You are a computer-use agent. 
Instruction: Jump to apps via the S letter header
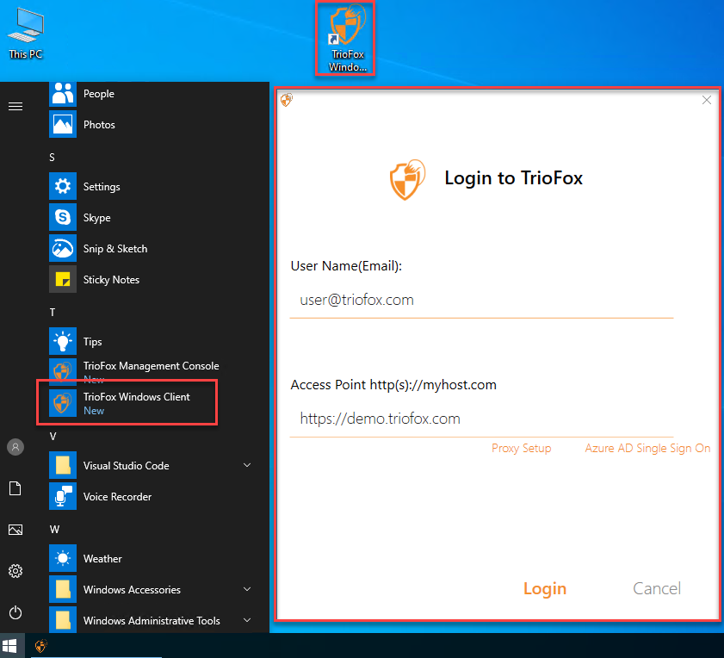tap(52, 157)
